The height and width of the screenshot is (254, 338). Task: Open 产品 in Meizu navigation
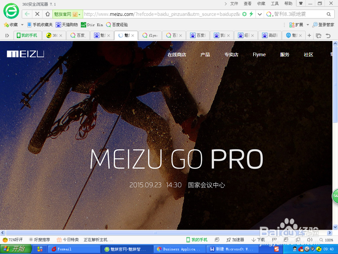coord(205,55)
